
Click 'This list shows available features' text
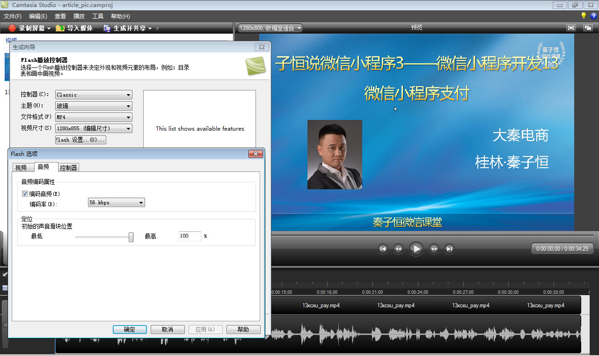click(x=200, y=128)
